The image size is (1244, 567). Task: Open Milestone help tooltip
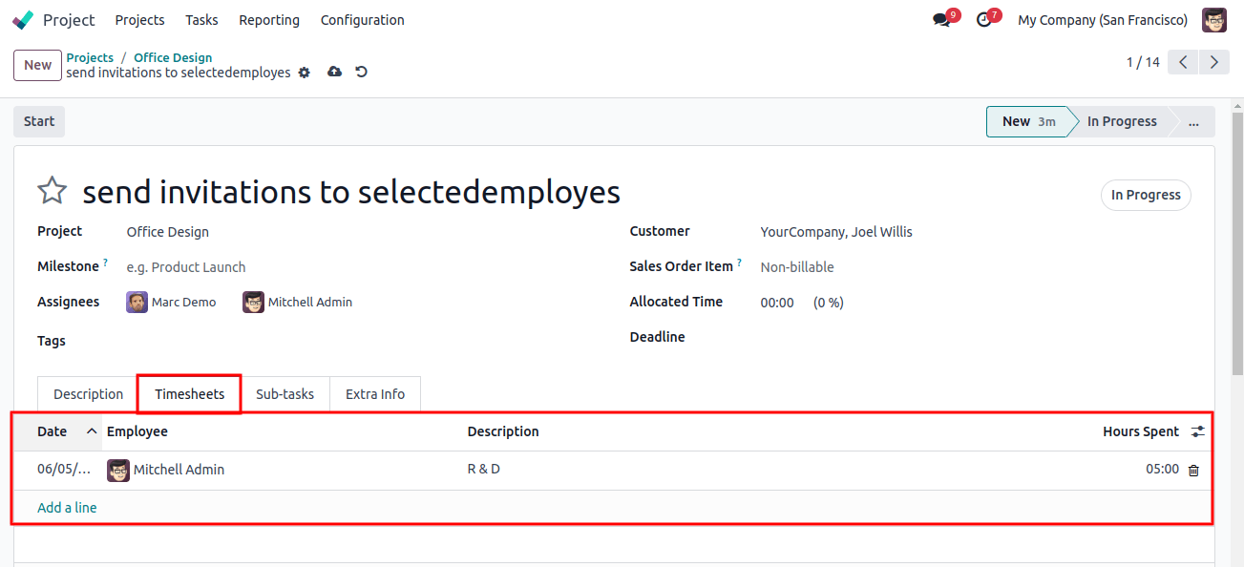coord(105,262)
